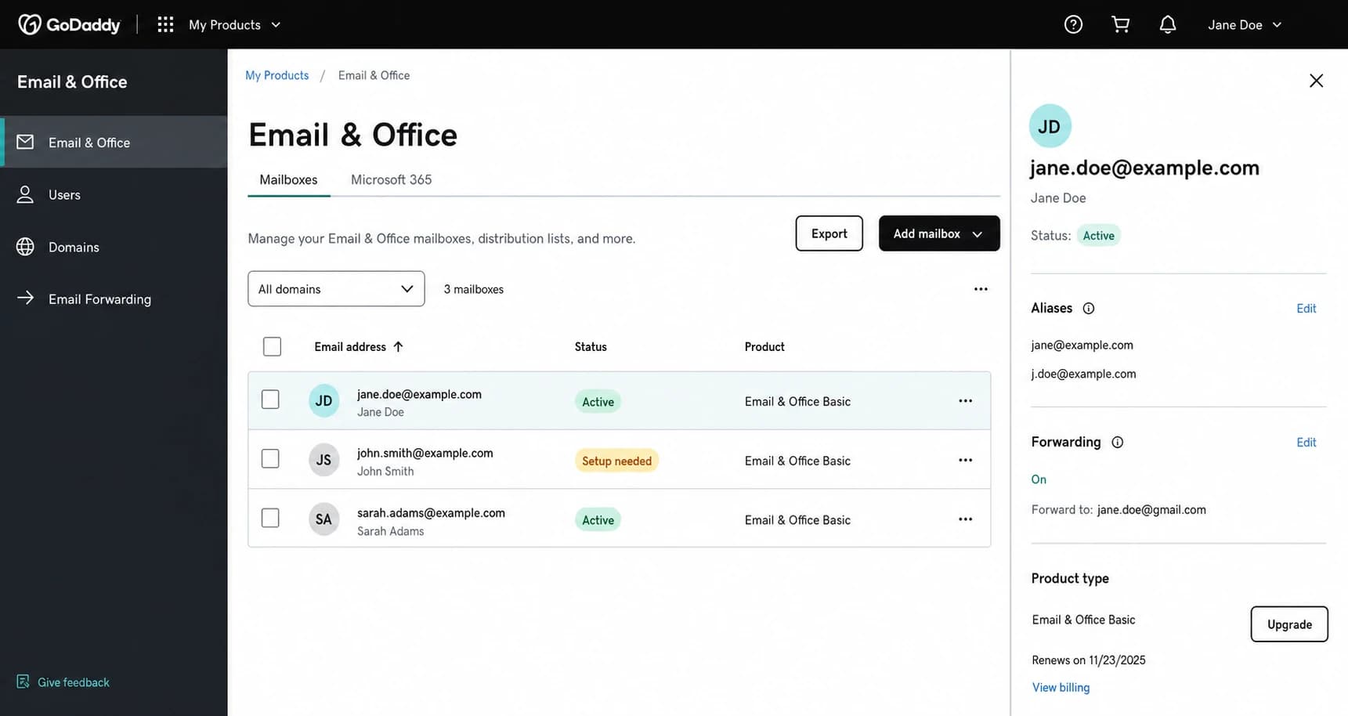This screenshot has width=1348, height=716.
Task: Open Users in the sidebar
Action: pos(114,194)
